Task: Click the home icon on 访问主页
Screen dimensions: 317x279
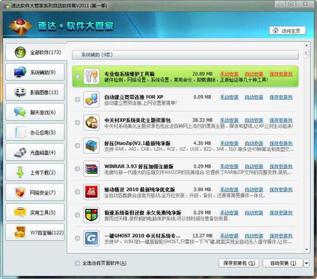Action: coord(275,31)
